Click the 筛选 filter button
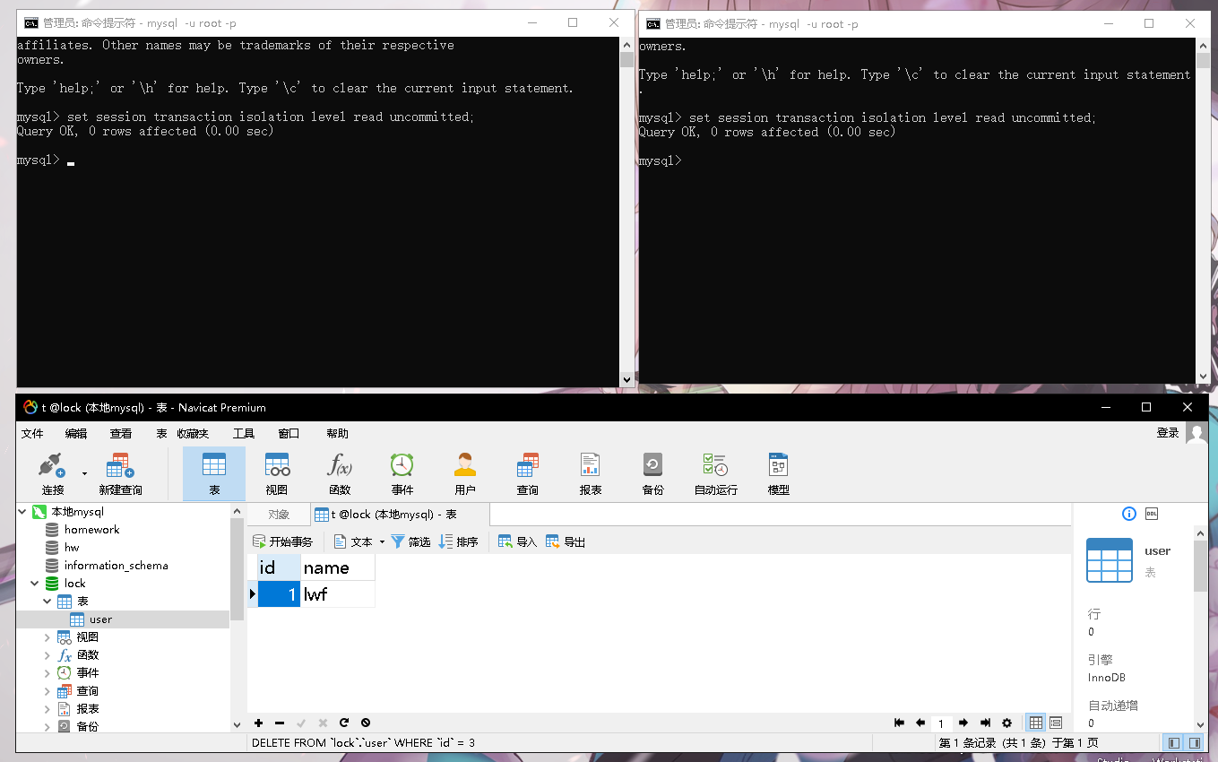 pos(410,541)
